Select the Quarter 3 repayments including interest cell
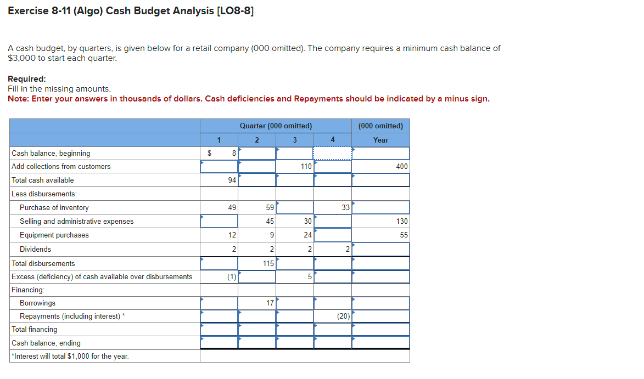 (x=294, y=316)
